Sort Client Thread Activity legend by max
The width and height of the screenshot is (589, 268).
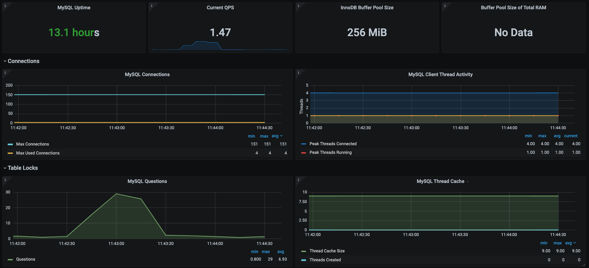pyautogui.click(x=542, y=136)
